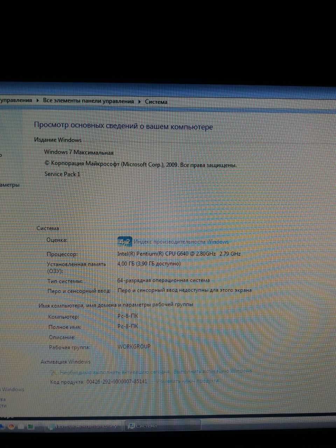Click the Microsoft Corp. 2009 copyright line
The image size is (336, 448).
point(140,164)
